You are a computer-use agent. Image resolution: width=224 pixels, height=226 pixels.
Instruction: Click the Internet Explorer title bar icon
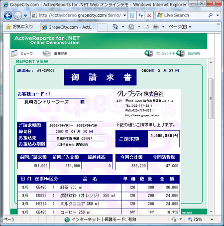[x=5, y=4]
